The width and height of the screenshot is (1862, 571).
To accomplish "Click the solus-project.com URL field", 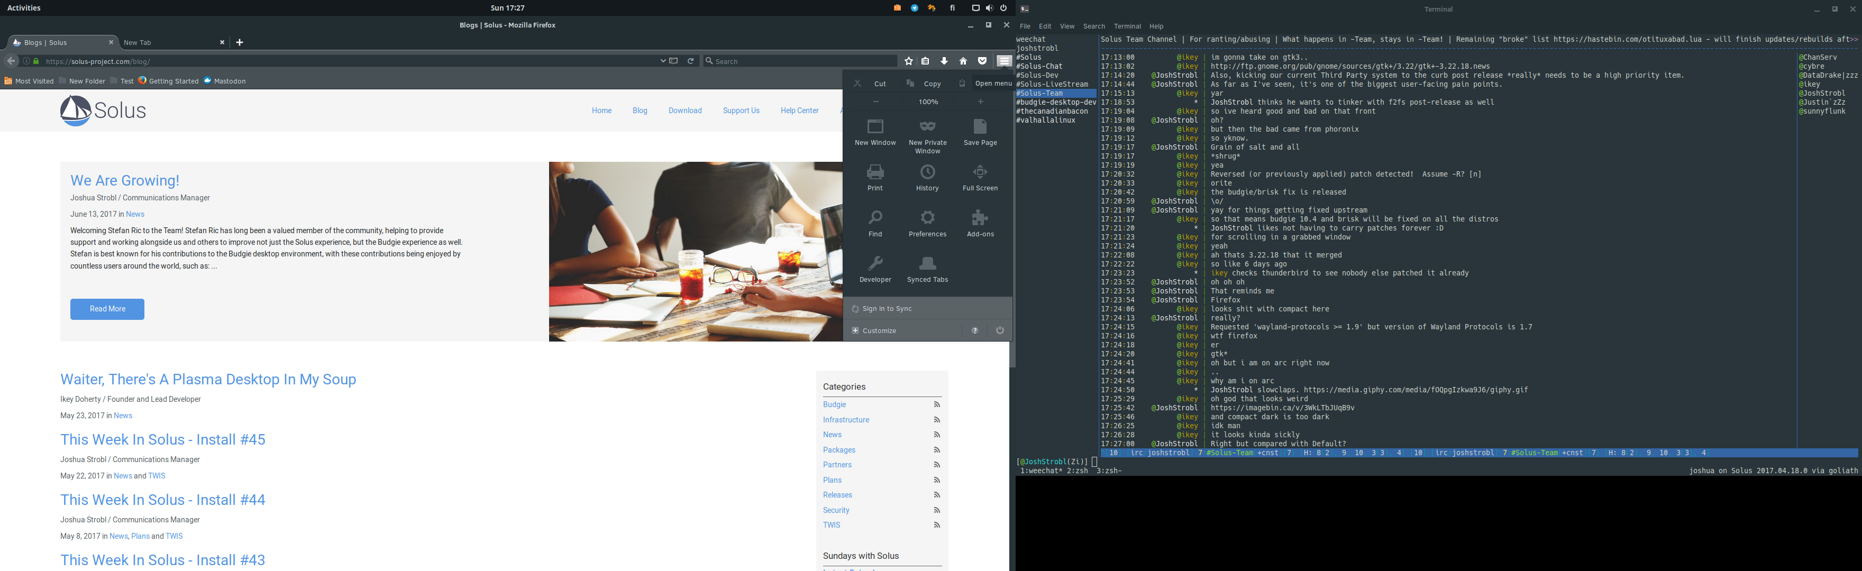I will [x=351, y=61].
